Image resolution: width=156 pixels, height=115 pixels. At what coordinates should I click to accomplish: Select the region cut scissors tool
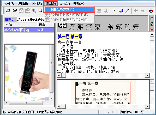pyautogui.click(x=121, y=11)
